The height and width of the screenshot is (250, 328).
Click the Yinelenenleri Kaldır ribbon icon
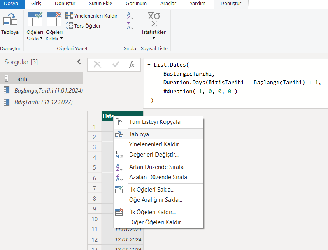pyautogui.click(x=69, y=16)
